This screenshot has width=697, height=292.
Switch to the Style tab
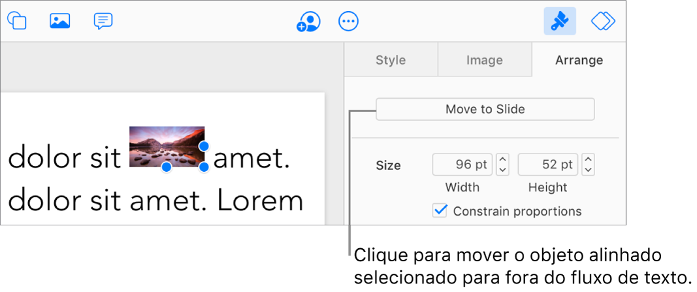391,60
